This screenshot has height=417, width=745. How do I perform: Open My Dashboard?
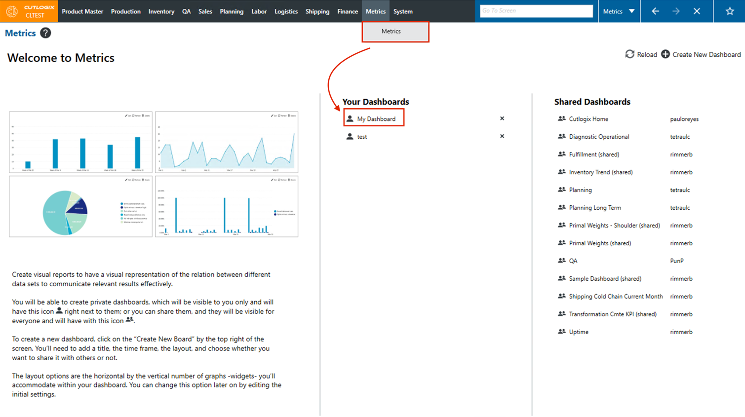pyautogui.click(x=376, y=119)
